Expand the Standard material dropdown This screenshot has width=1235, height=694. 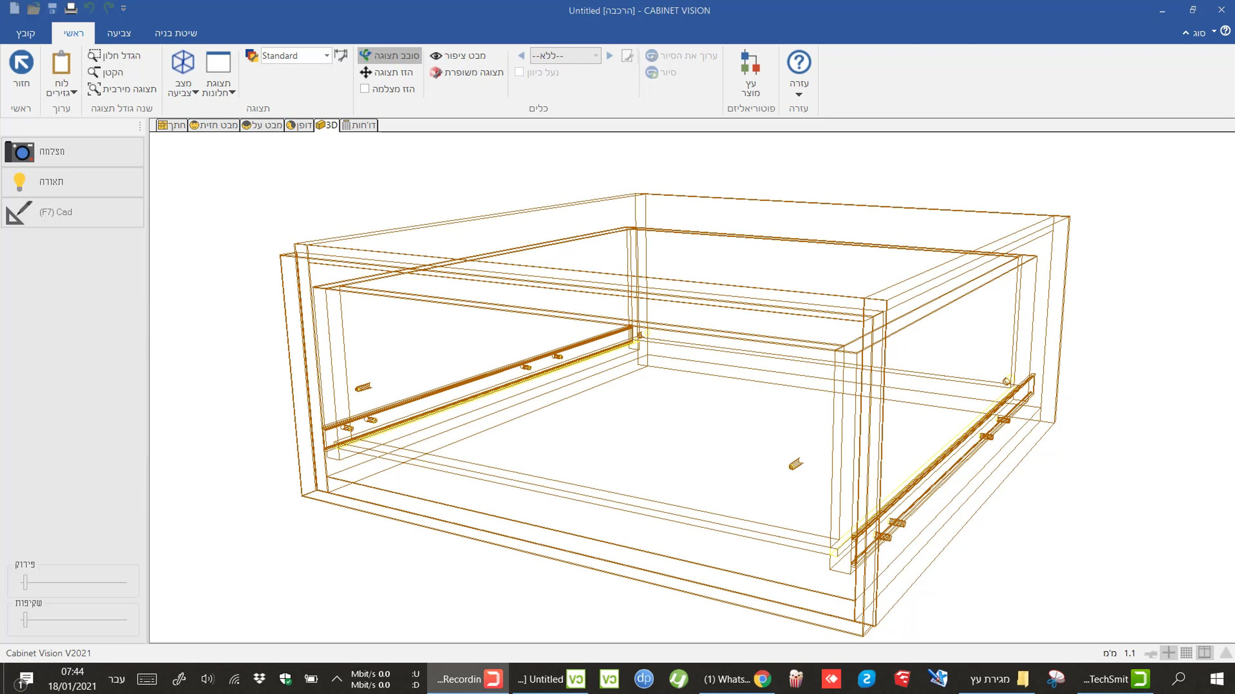pyautogui.click(x=327, y=56)
